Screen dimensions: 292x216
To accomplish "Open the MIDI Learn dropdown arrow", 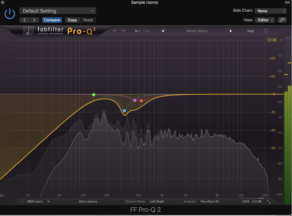I will click(x=48, y=201).
